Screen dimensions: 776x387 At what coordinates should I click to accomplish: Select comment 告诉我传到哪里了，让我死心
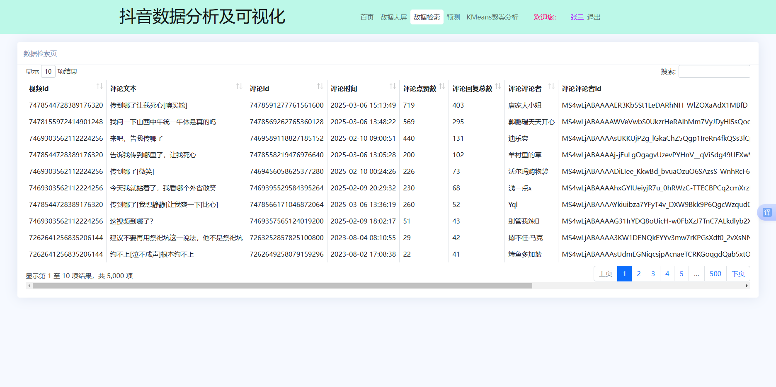[x=153, y=155]
